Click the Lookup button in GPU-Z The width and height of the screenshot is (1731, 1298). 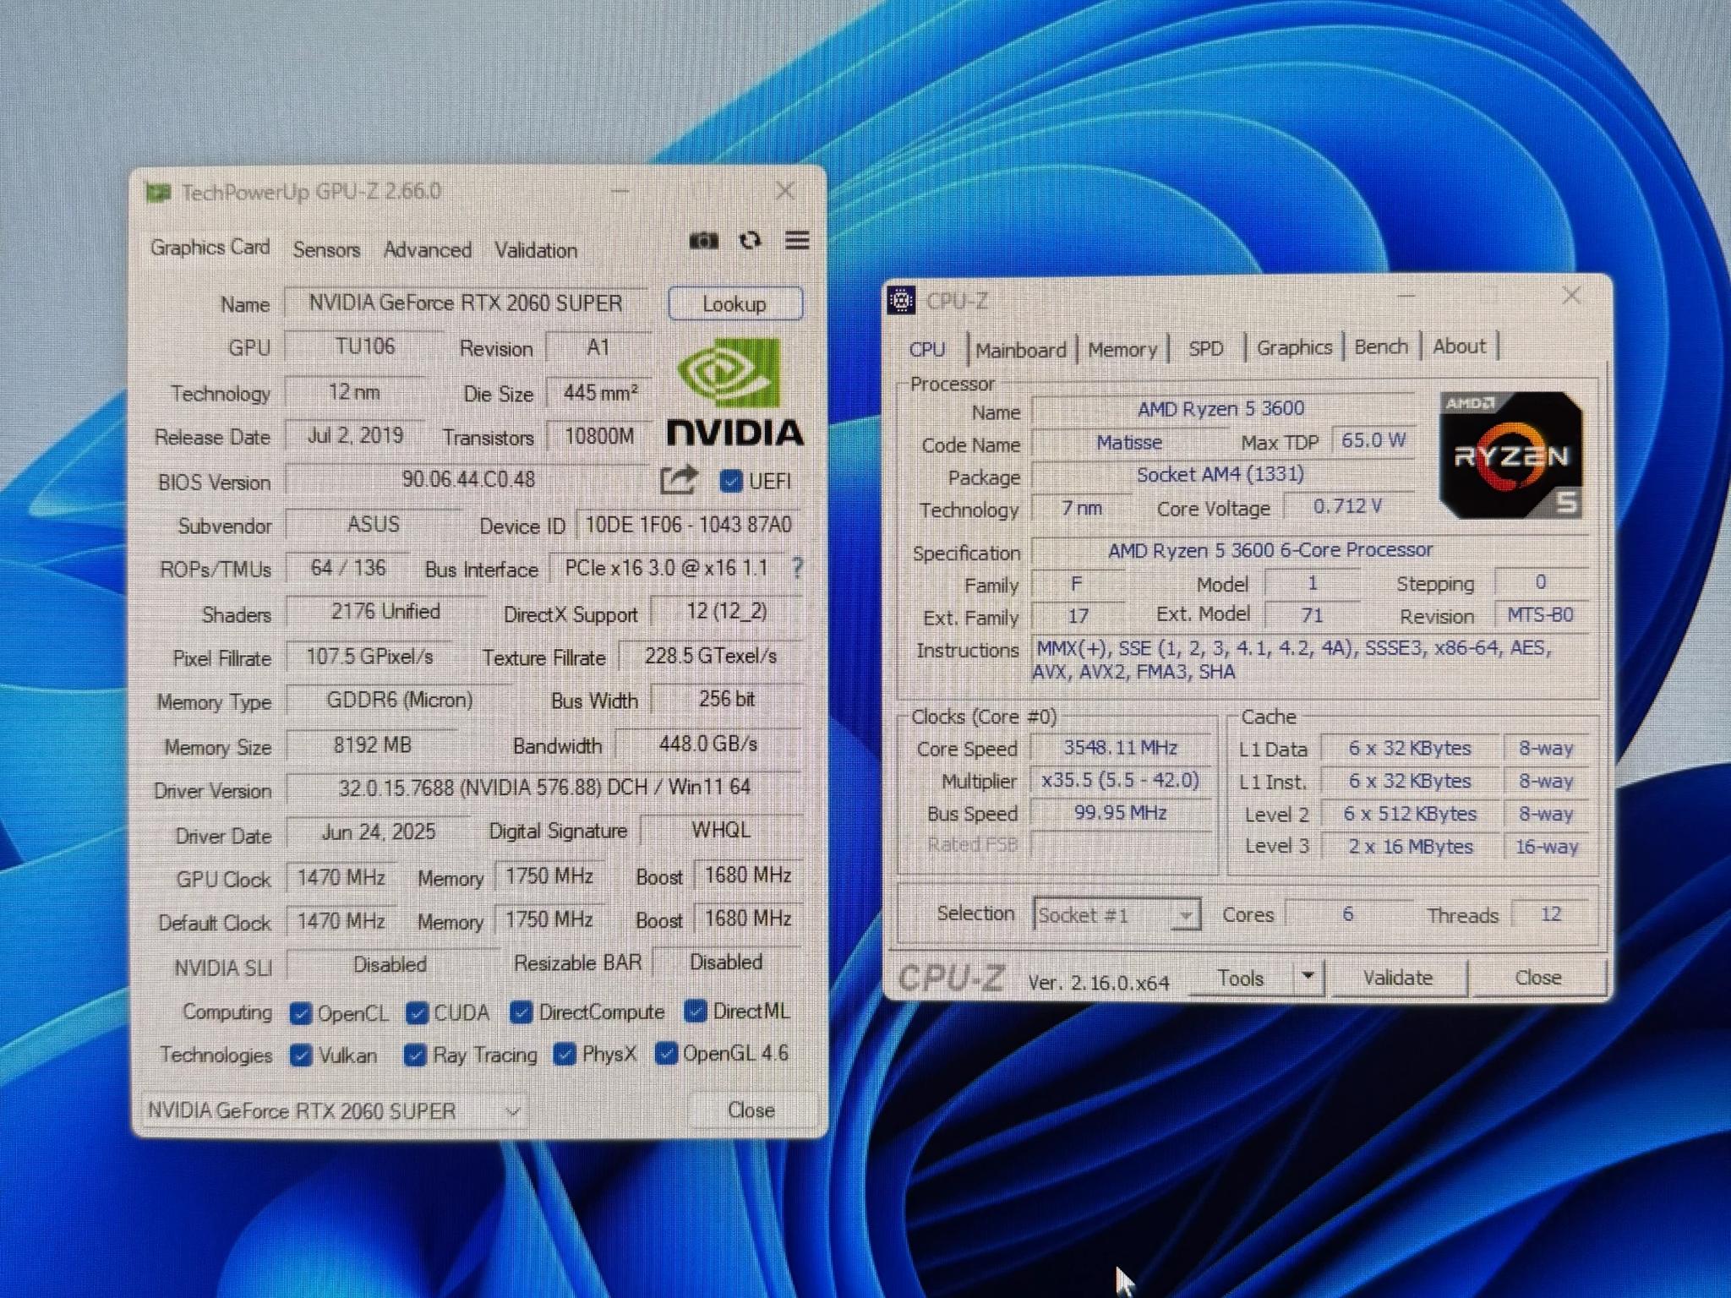tap(734, 303)
